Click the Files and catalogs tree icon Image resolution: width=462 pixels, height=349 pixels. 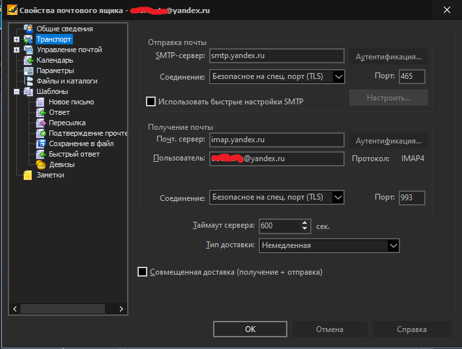[28, 81]
